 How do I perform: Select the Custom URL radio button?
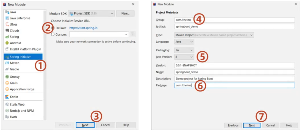pyautogui.click(x=53, y=34)
